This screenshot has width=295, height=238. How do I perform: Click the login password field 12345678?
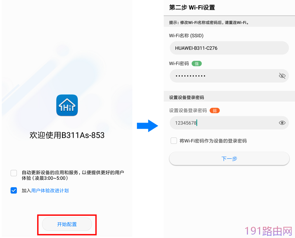(x=229, y=123)
